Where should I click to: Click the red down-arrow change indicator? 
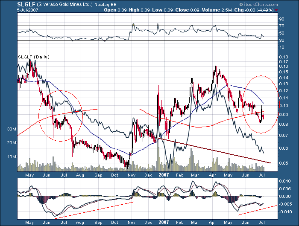coord(276,10)
